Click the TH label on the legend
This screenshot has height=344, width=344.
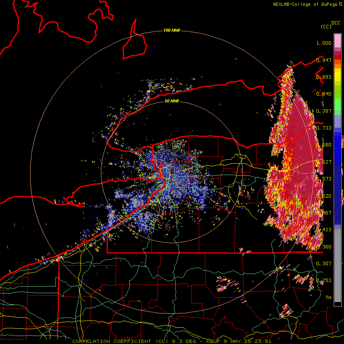coord(328,298)
